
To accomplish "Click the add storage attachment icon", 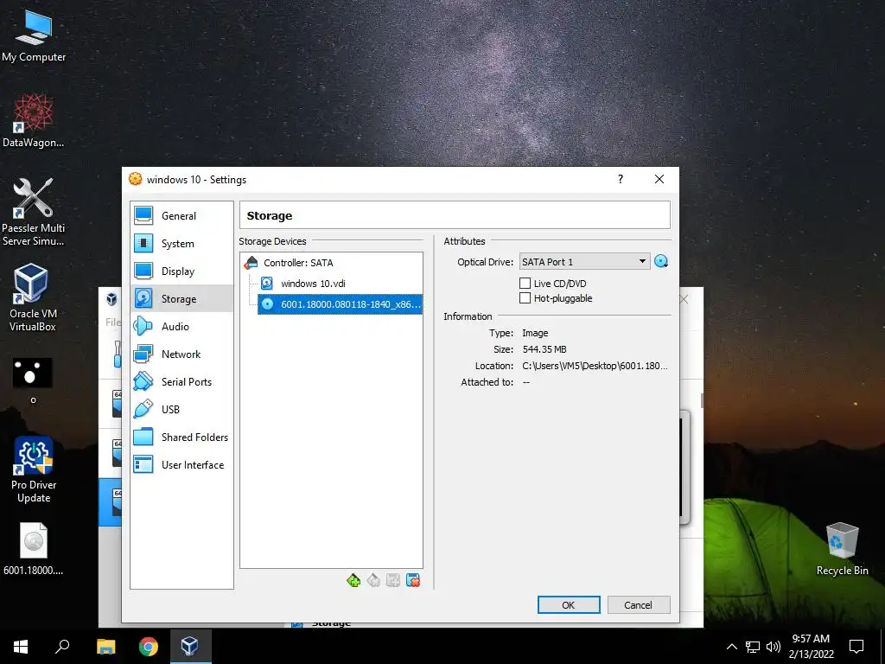I will tap(393, 580).
